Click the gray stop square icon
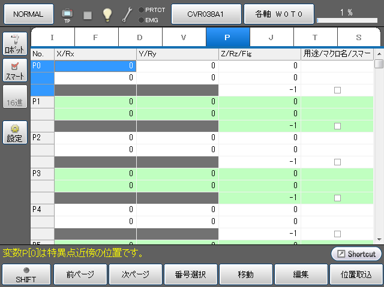The width and height of the screenshot is (384, 287). pos(88,14)
